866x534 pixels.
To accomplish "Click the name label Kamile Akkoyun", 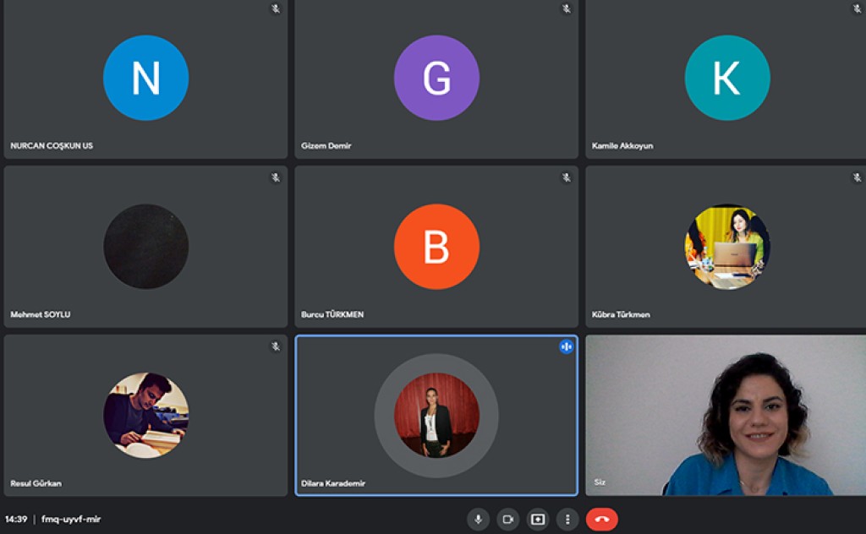I will (622, 145).
